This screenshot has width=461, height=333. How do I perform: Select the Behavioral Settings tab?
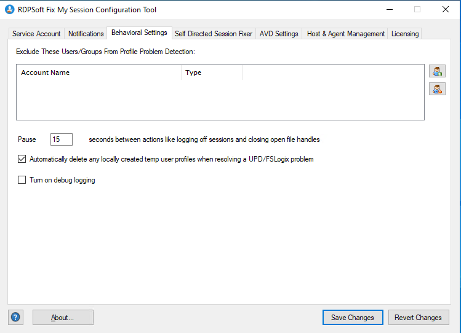[138, 33]
